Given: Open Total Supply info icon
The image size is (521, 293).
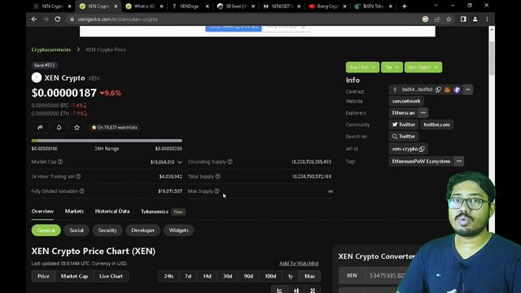Looking at the screenshot, I should pyautogui.click(x=218, y=177).
